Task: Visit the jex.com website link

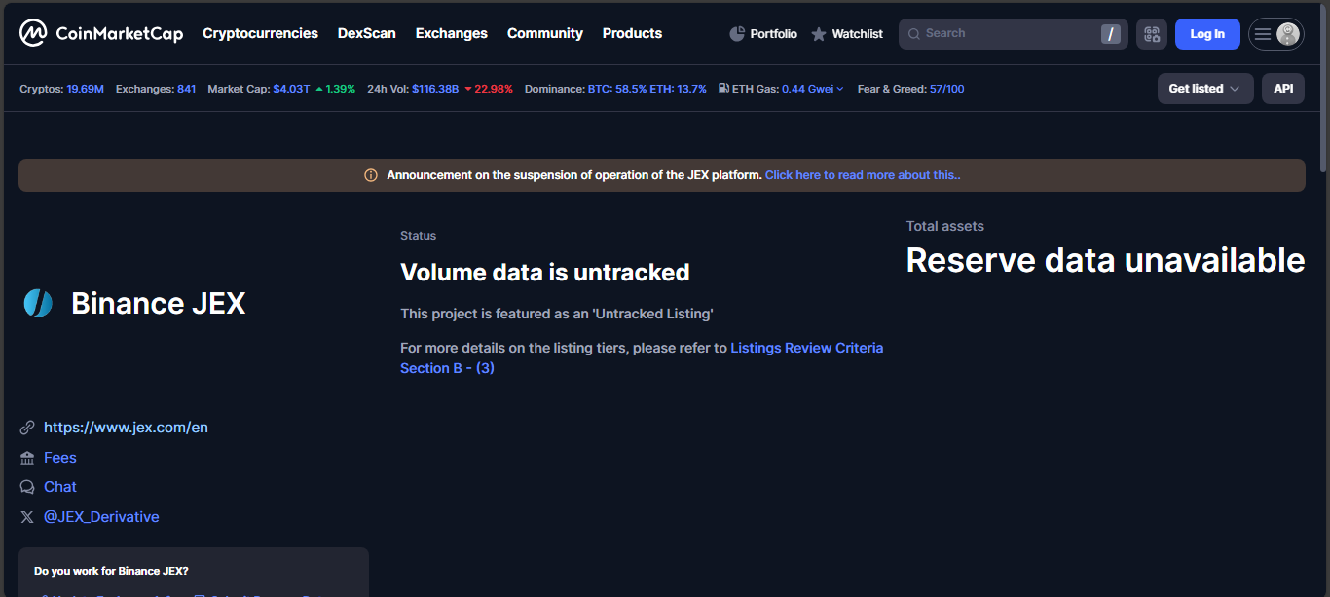Action: pos(126,428)
